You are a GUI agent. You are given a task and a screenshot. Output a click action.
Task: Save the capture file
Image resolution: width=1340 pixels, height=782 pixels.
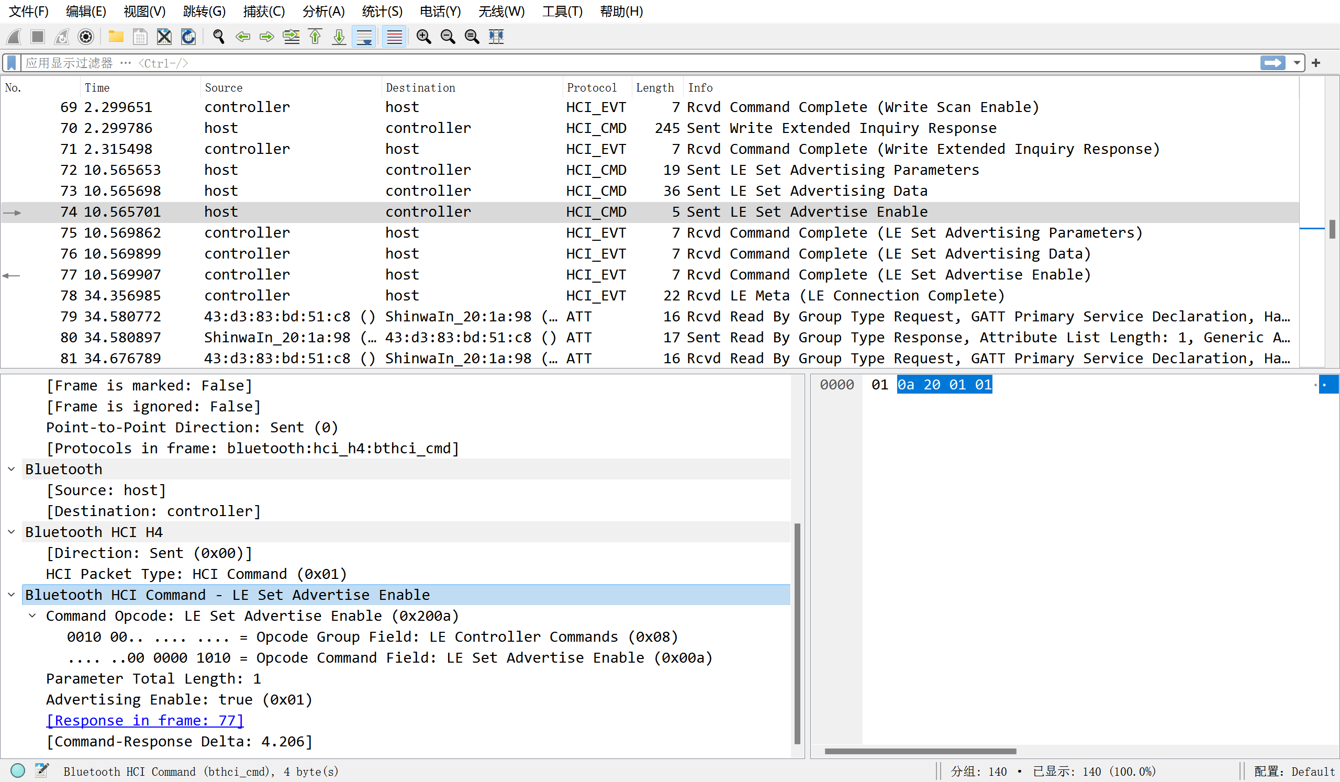pyautogui.click(x=140, y=37)
